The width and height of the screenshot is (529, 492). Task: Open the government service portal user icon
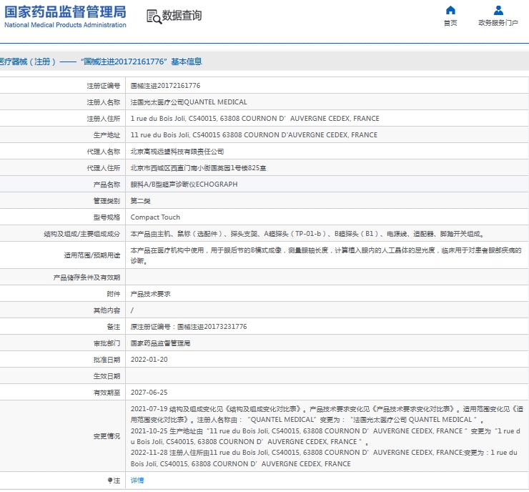tap(498, 10)
